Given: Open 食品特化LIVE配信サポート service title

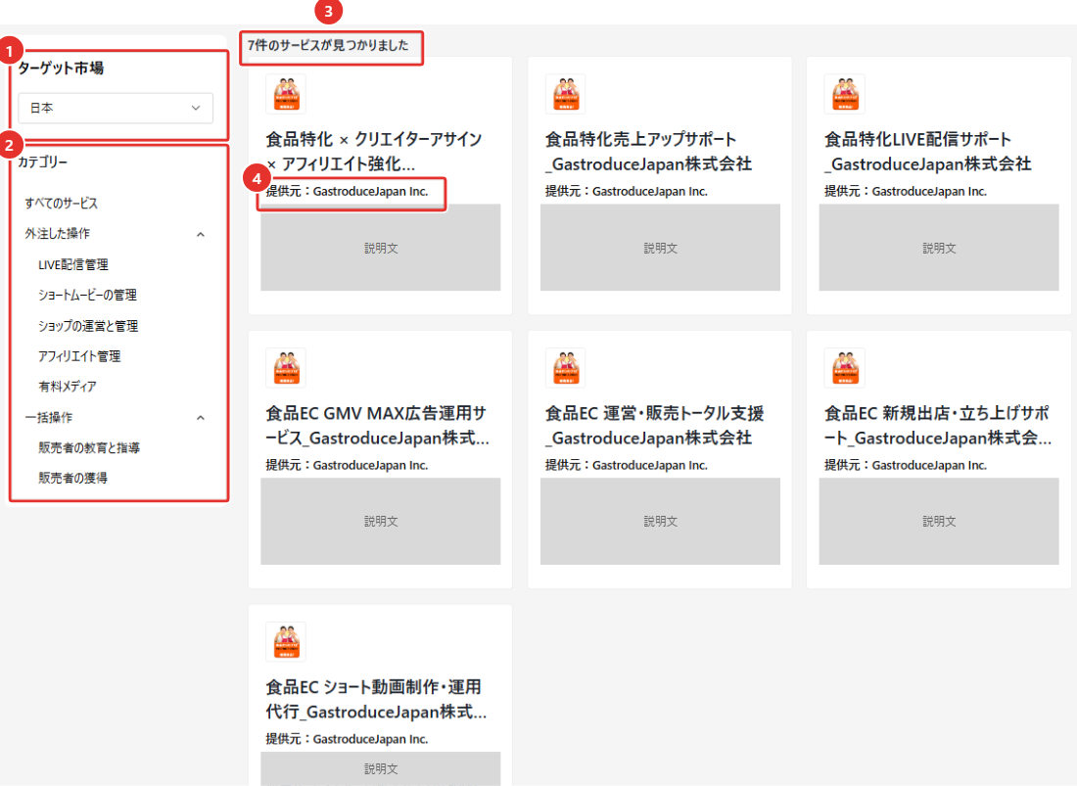Looking at the screenshot, I should (928, 152).
